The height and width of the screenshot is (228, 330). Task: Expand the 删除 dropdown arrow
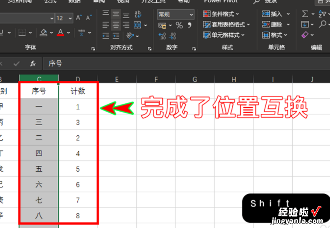coord(288,25)
